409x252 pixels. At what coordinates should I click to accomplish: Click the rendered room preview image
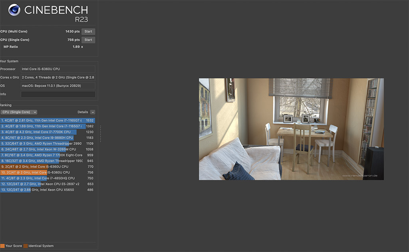[291, 129]
